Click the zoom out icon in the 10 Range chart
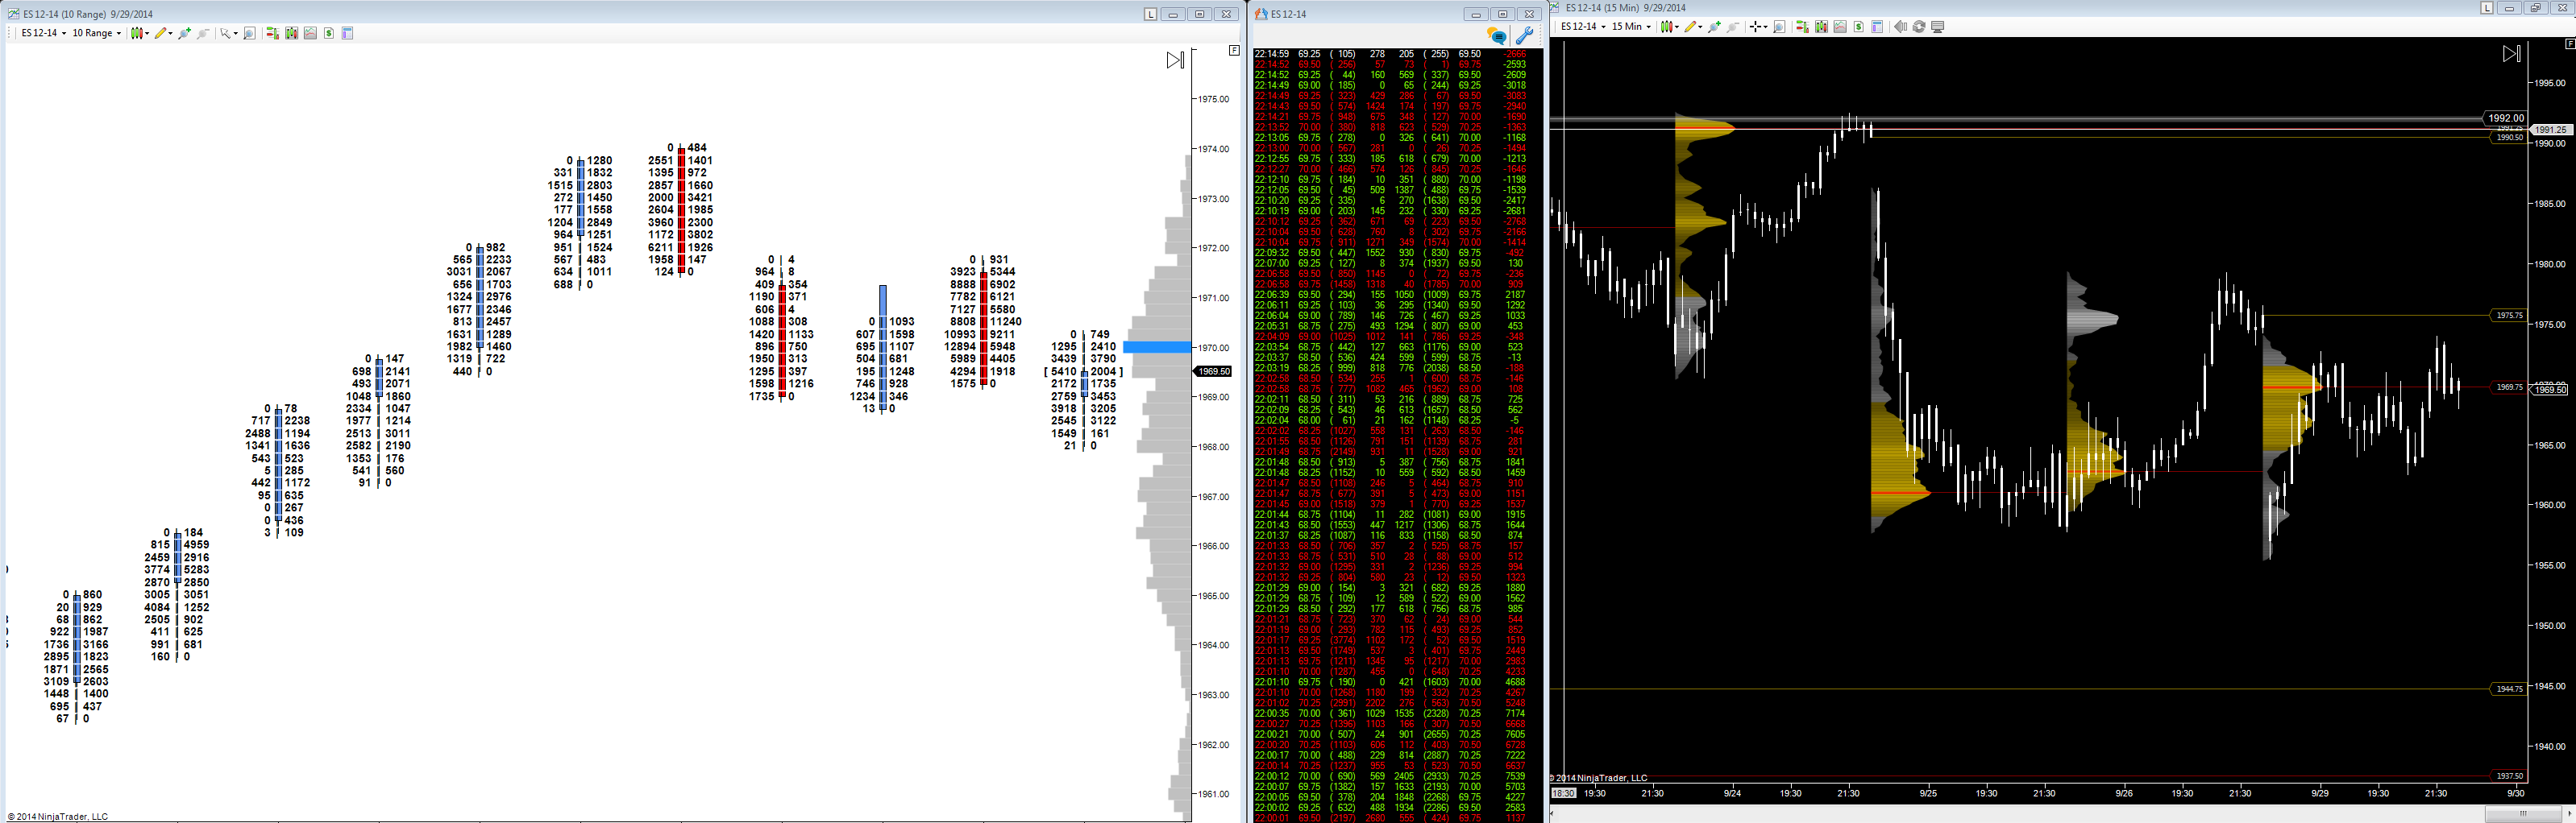 [x=203, y=33]
